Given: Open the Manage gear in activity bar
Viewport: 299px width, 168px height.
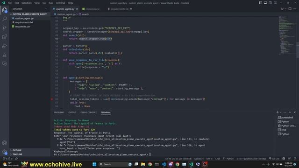Looking at the screenshot, I should coord(4,152).
